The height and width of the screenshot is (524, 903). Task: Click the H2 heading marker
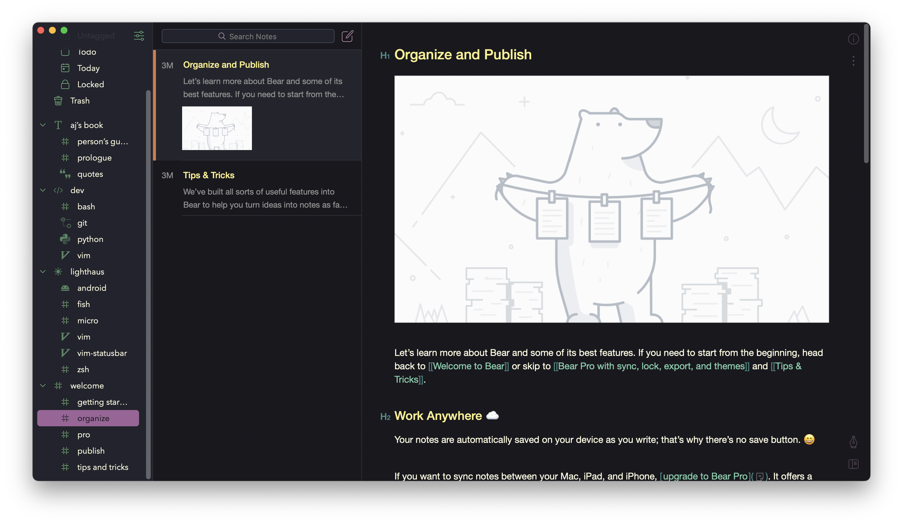385,416
